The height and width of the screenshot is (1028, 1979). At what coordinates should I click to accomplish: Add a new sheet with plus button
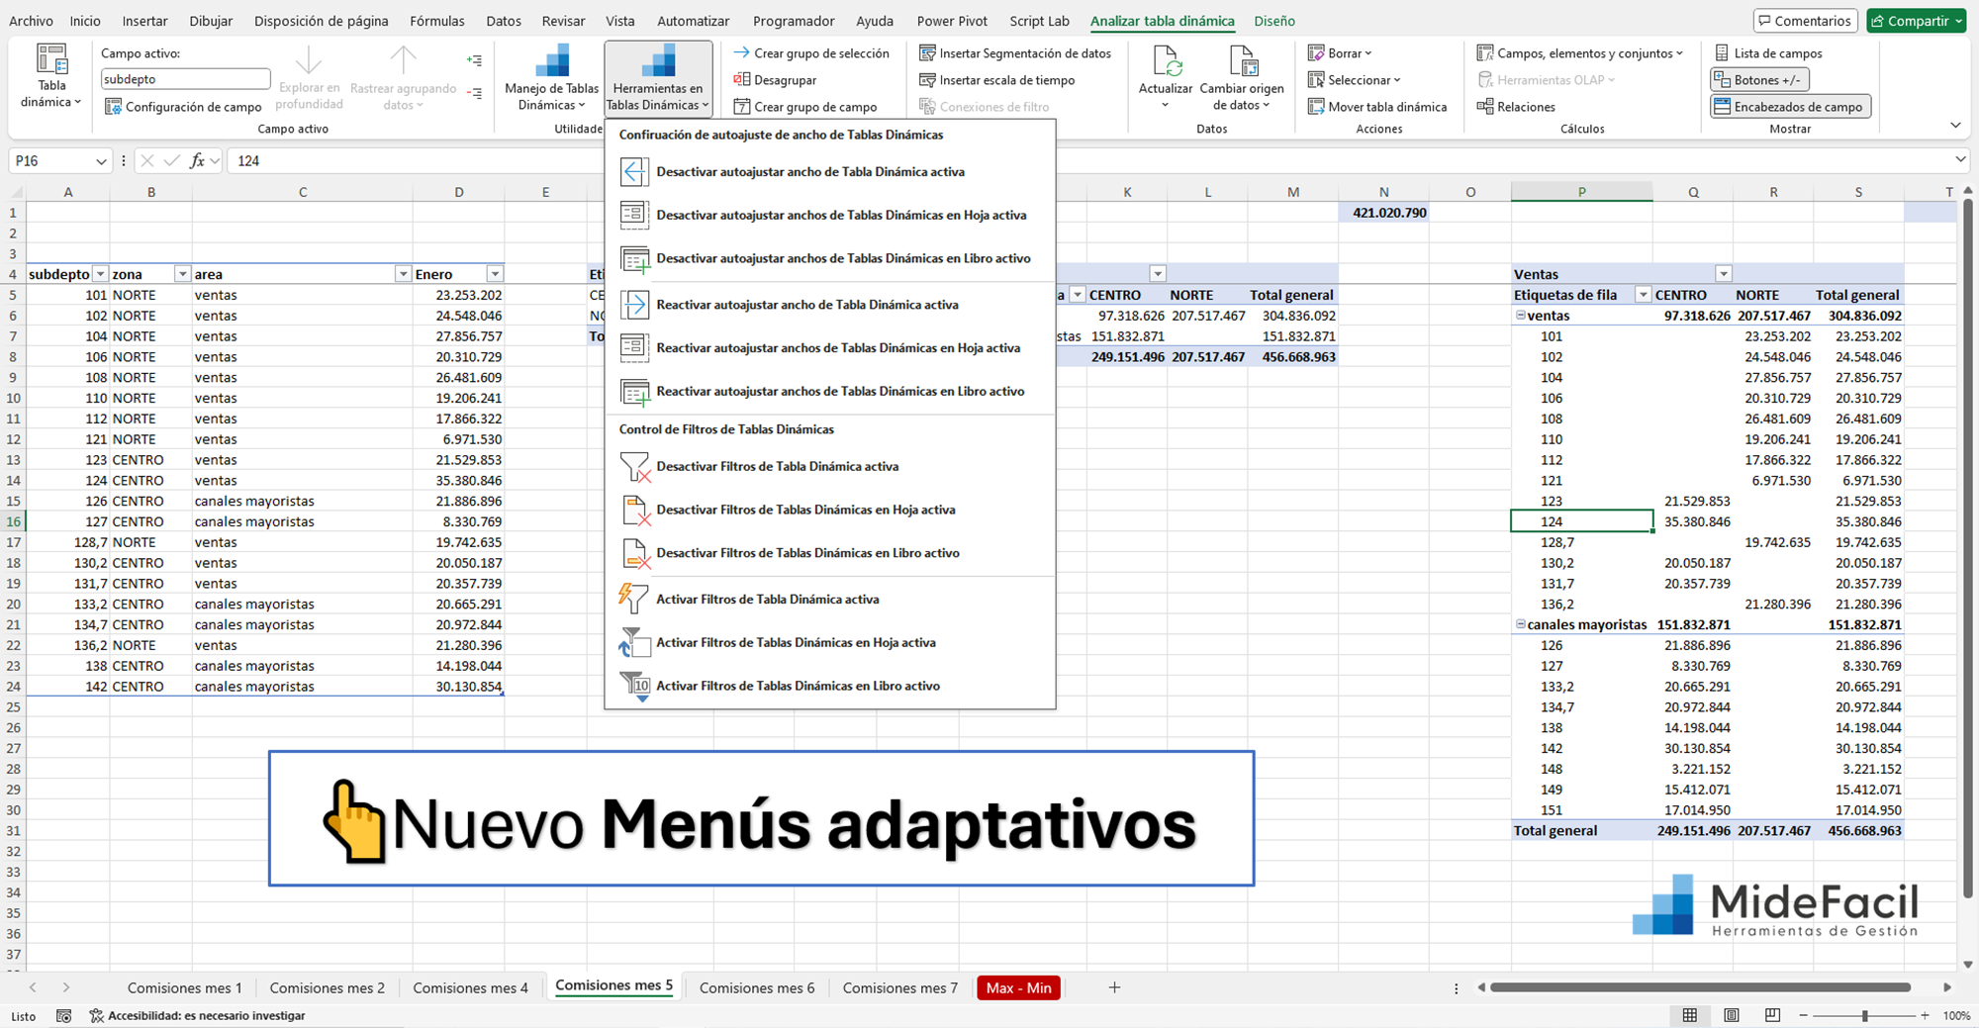pos(1114,987)
